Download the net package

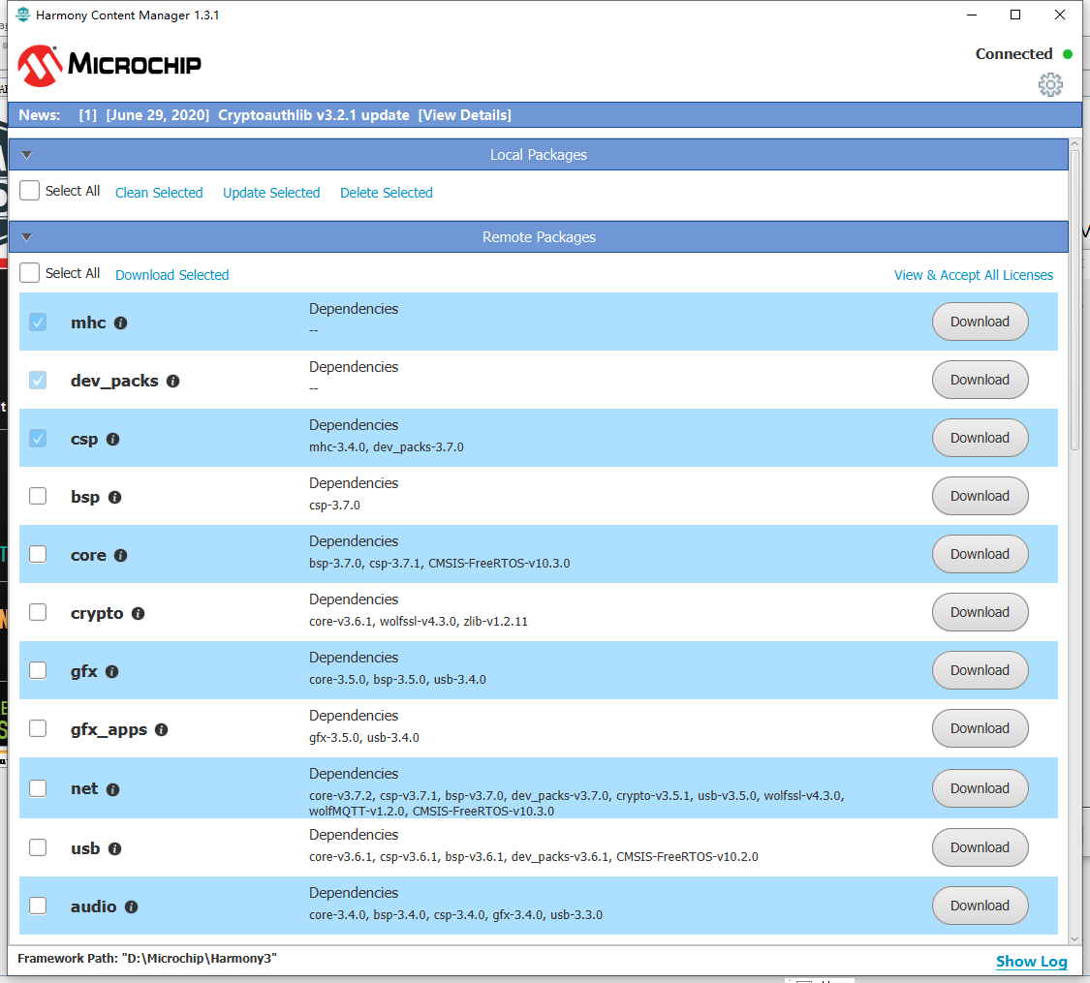[980, 788]
